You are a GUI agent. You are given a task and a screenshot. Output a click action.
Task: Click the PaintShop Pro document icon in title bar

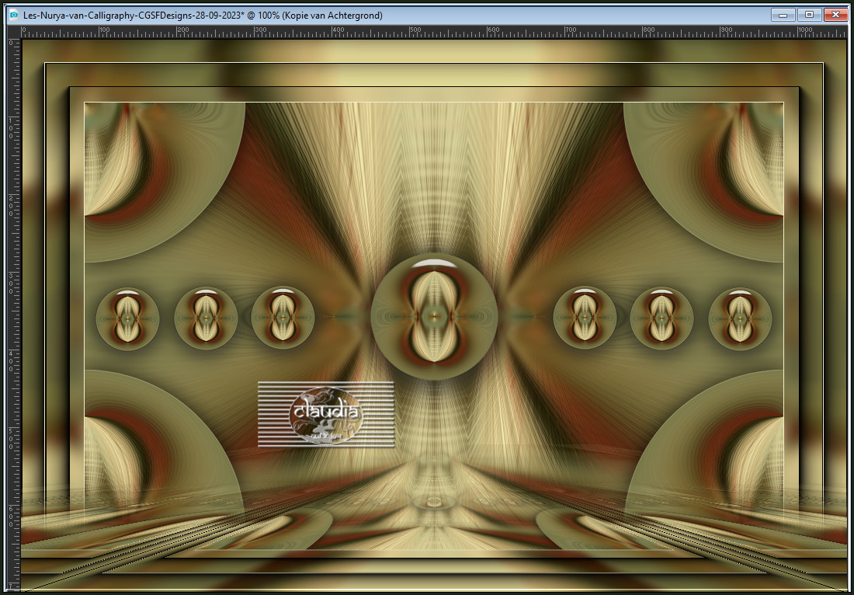point(14,16)
